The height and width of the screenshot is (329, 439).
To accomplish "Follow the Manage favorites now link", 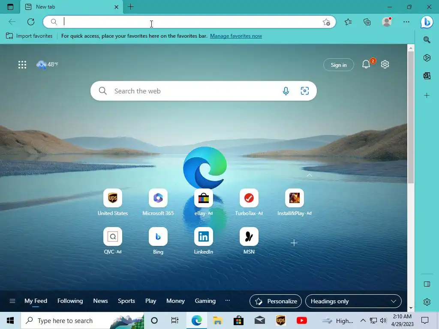I will pyautogui.click(x=236, y=36).
